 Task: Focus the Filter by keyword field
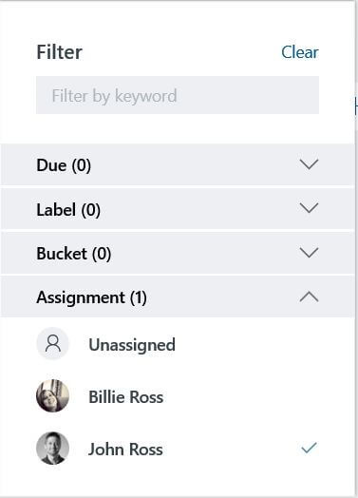[178, 95]
